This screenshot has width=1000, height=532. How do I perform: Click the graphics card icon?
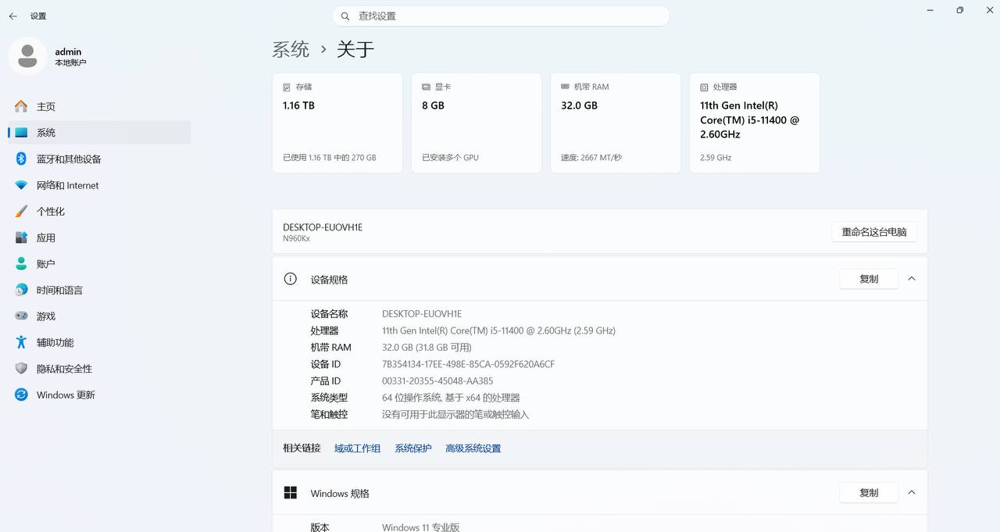point(426,87)
